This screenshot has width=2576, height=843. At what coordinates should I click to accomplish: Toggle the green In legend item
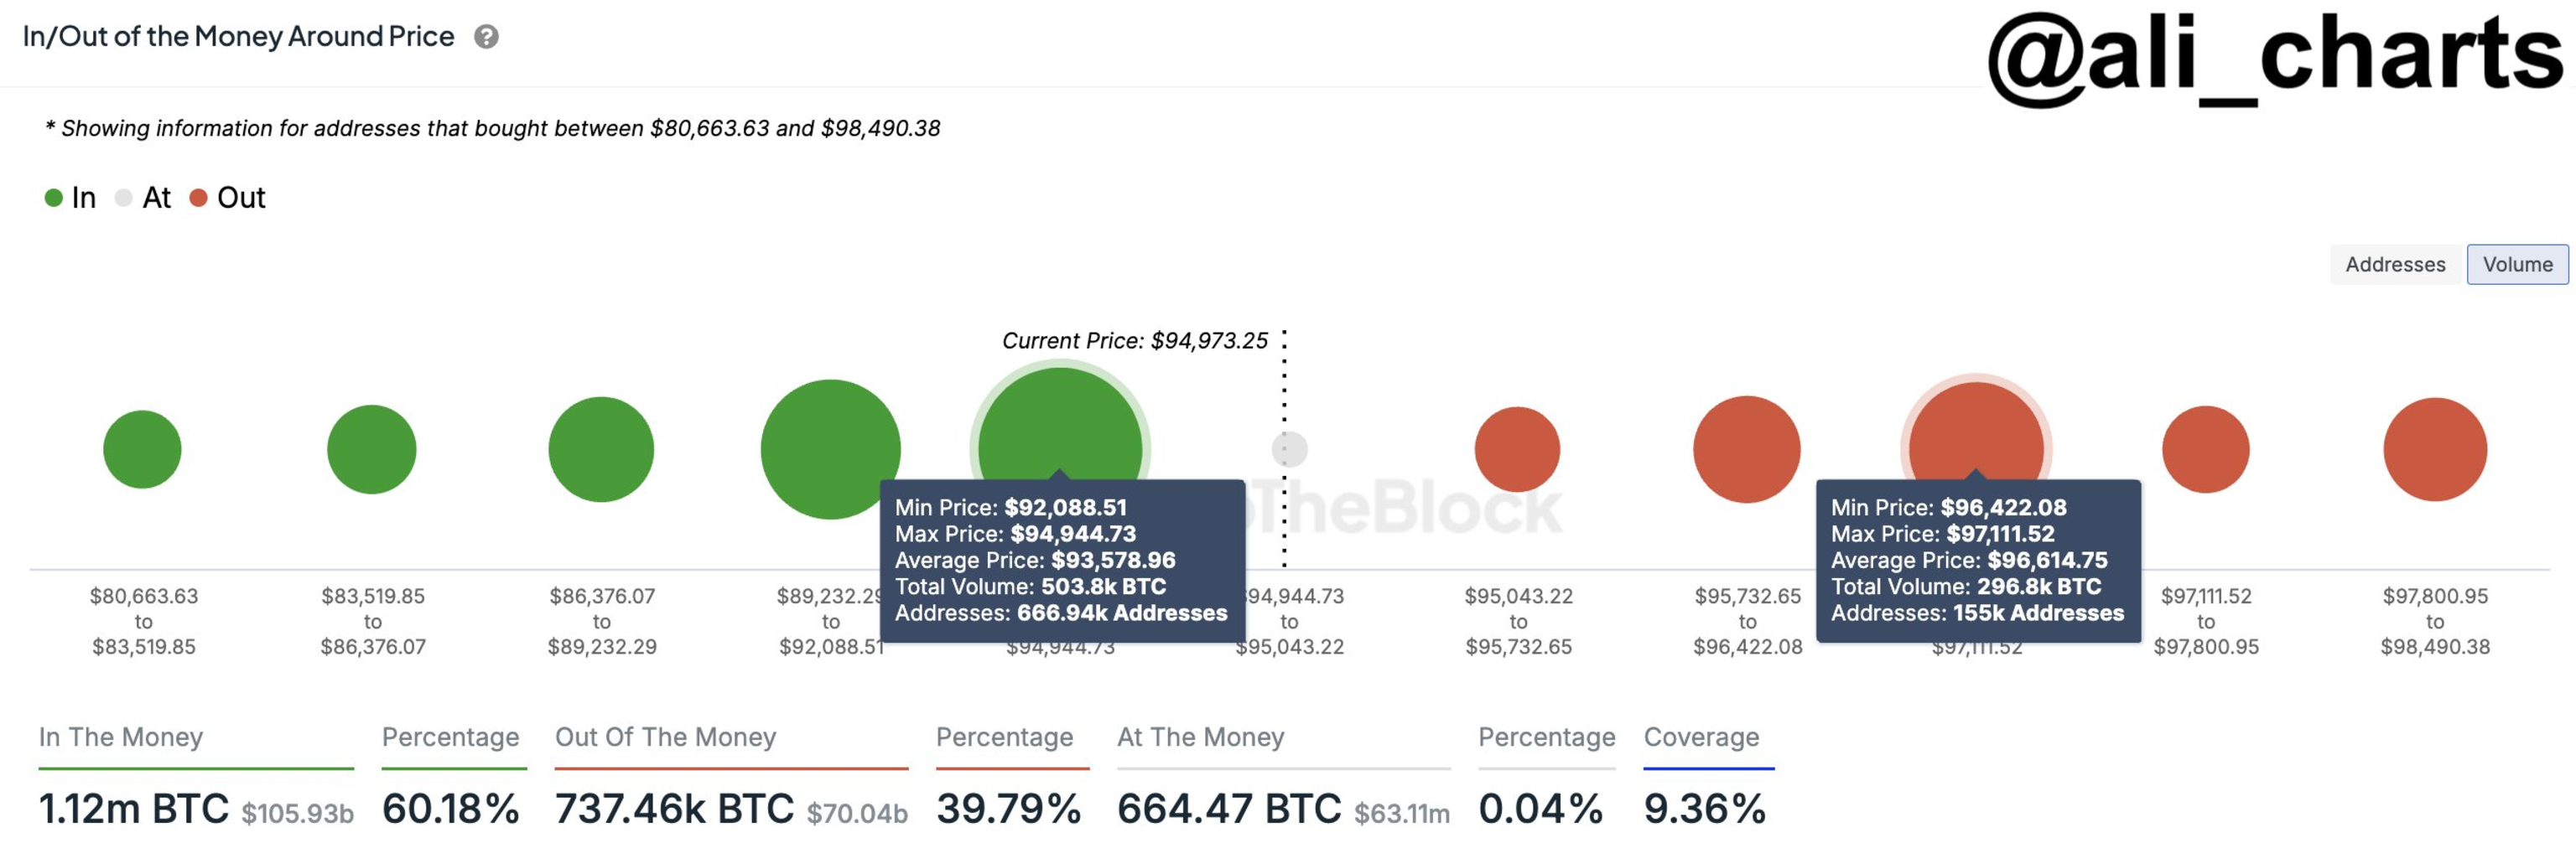[70, 198]
